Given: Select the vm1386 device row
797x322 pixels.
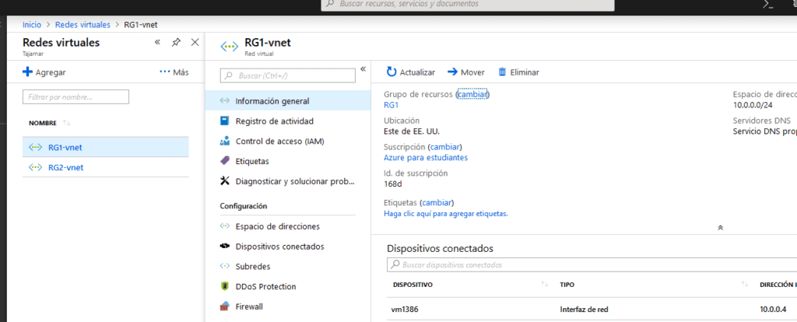Looking at the screenshot, I should tap(592, 309).
